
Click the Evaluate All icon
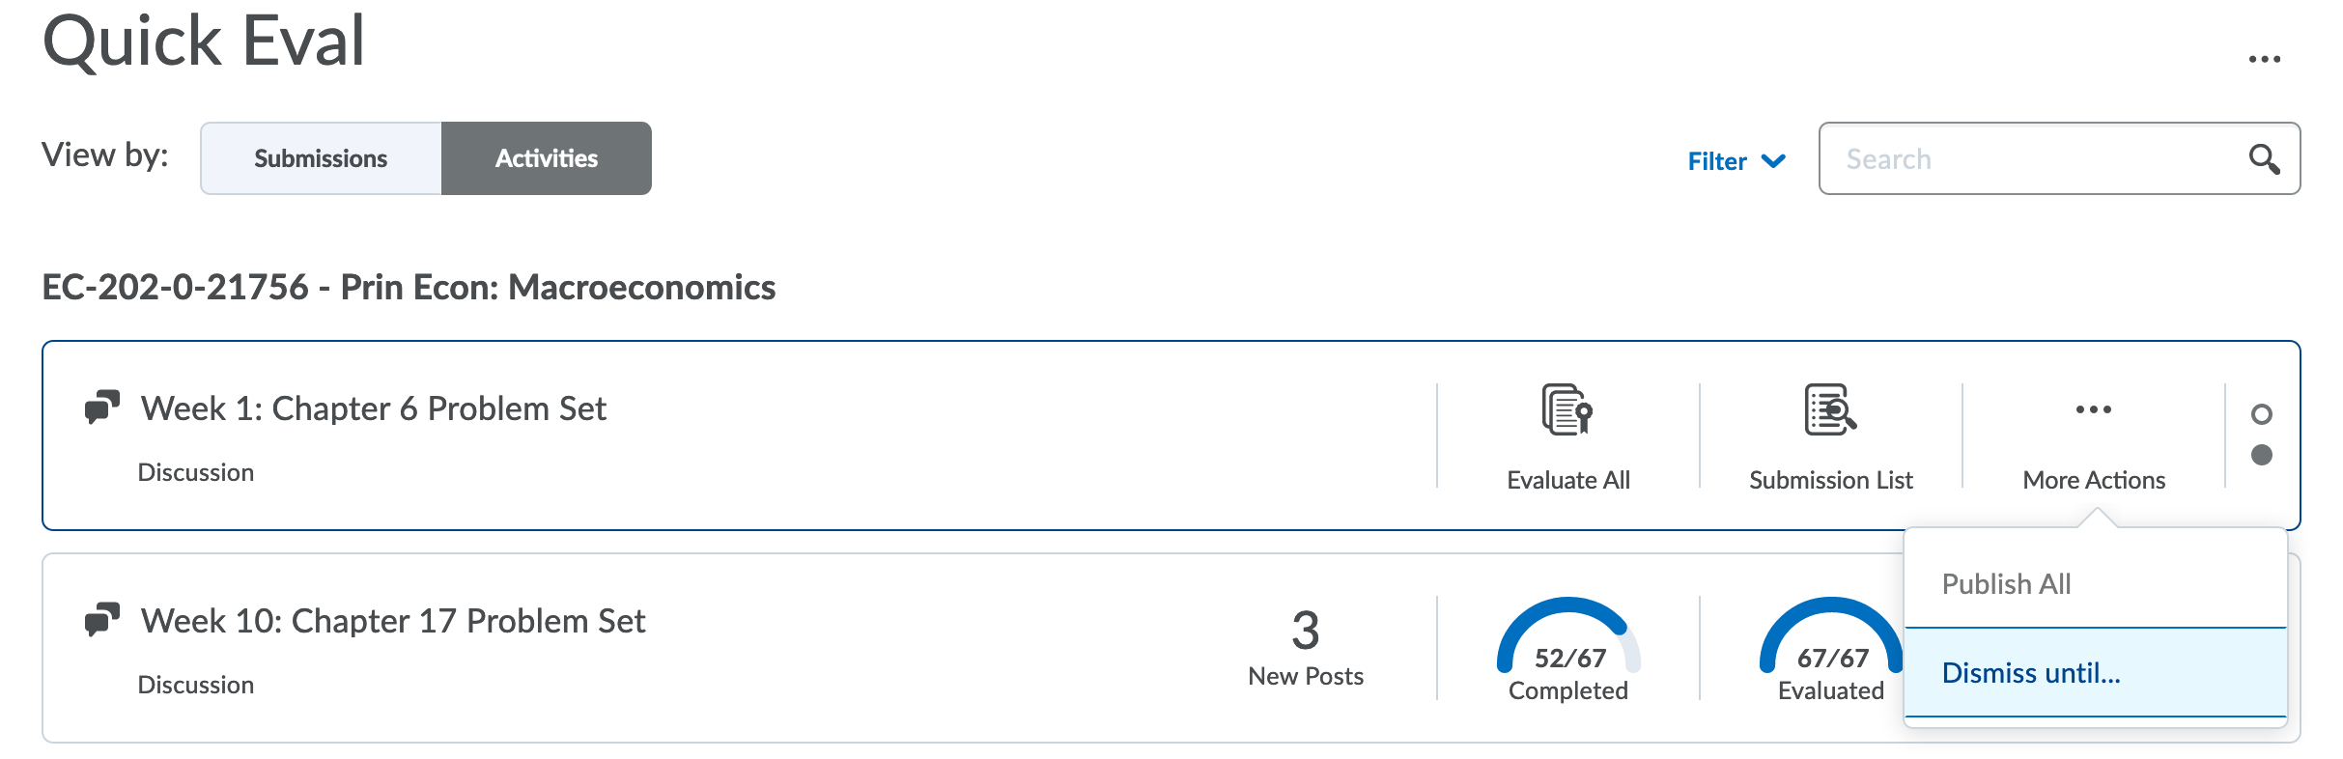point(1567,410)
